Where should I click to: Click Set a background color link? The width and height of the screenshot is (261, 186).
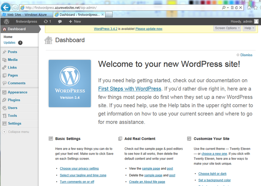coord(215,180)
